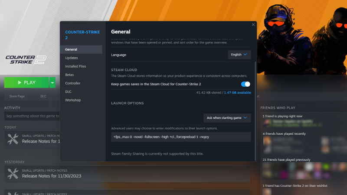Image resolution: width=347 pixels, height=195 pixels.
Task: Select the General settings tab
Action: pos(81,49)
